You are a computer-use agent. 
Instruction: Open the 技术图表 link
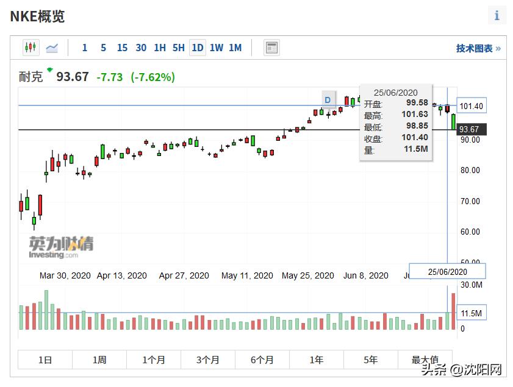tap(478, 48)
